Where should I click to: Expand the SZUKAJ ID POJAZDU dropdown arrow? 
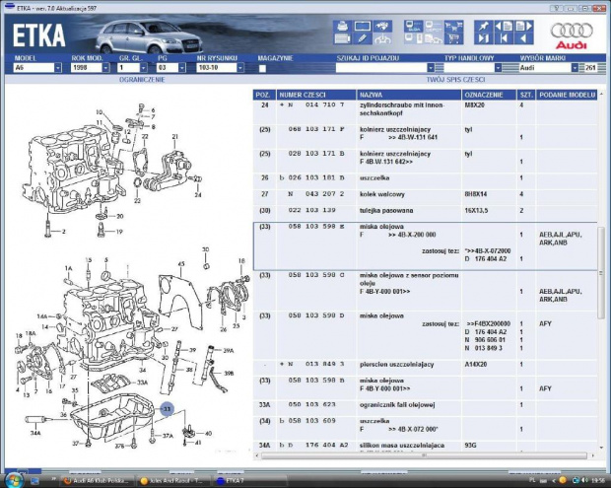point(431,68)
